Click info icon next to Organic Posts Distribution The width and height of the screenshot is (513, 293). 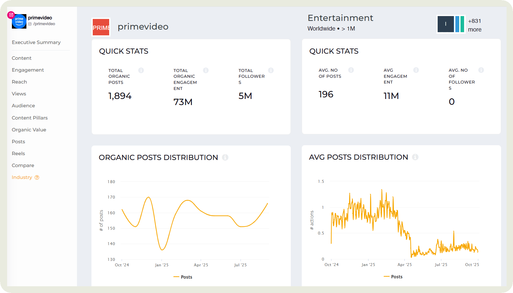(225, 157)
